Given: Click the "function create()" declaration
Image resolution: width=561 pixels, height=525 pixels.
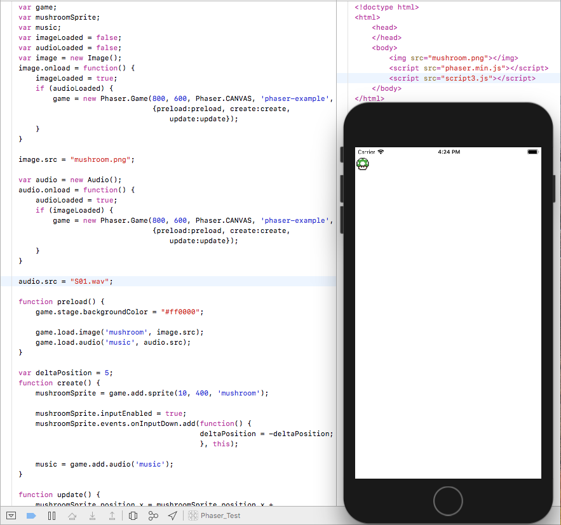Looking at the screenshot, I should 59,383.
